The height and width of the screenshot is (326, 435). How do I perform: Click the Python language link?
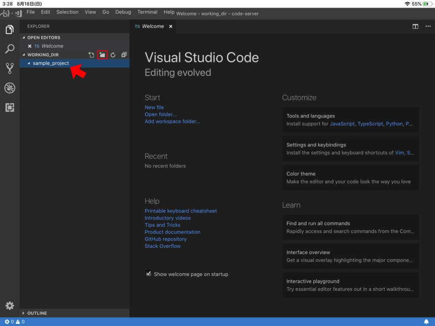click(x=394, y=124)
